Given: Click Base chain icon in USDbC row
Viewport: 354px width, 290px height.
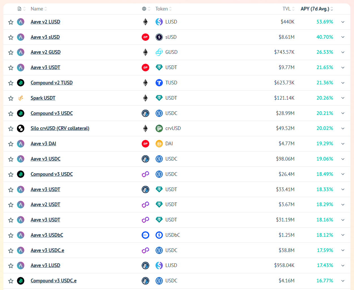Looking at the screenshot, I should coord(145,235).
